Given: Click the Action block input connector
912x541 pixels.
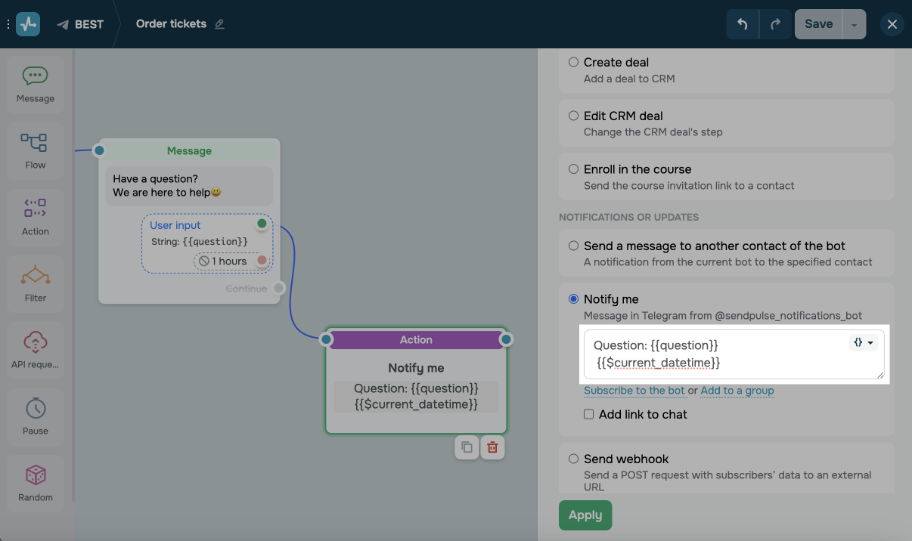Looking at the screenshot, I should click(326, 340).
